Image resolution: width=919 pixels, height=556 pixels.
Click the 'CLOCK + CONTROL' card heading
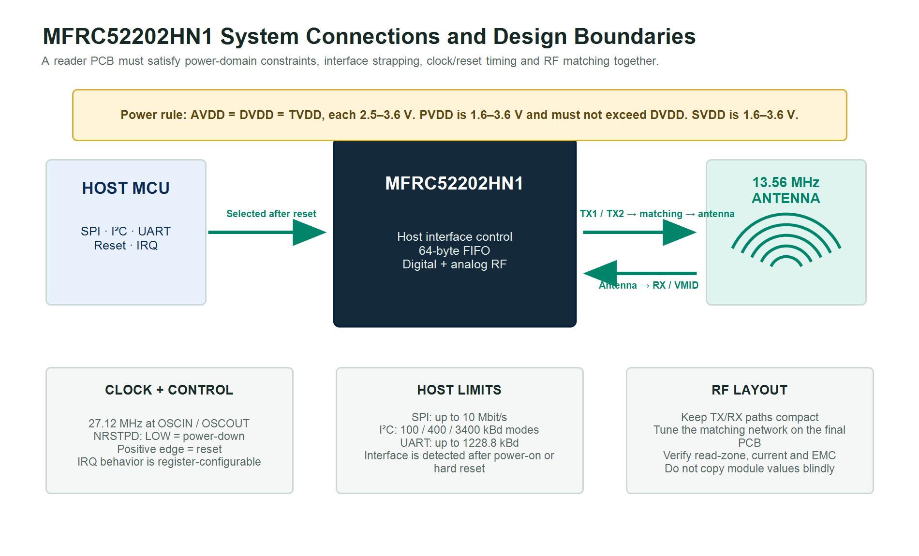pos(169,390)
